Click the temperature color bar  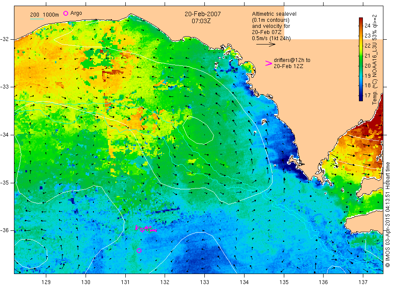pos(361,59)
